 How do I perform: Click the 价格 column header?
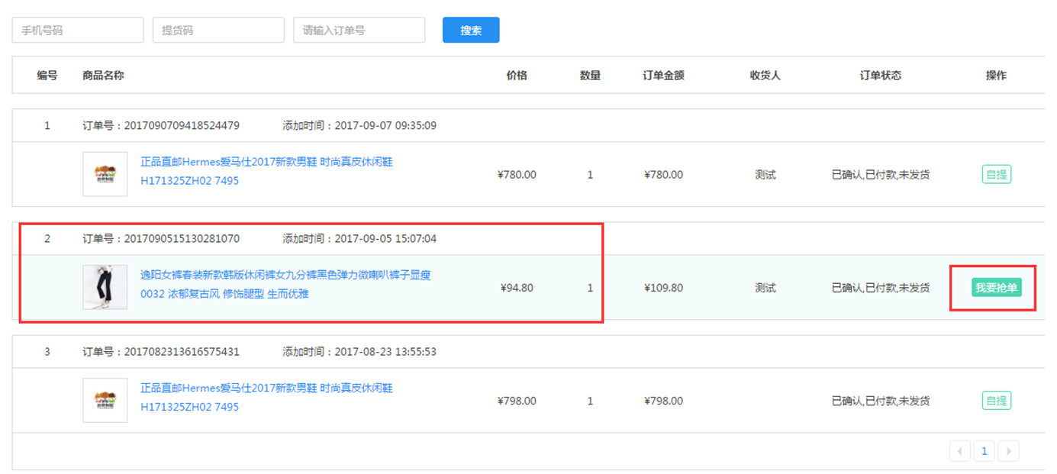point(517,76)
